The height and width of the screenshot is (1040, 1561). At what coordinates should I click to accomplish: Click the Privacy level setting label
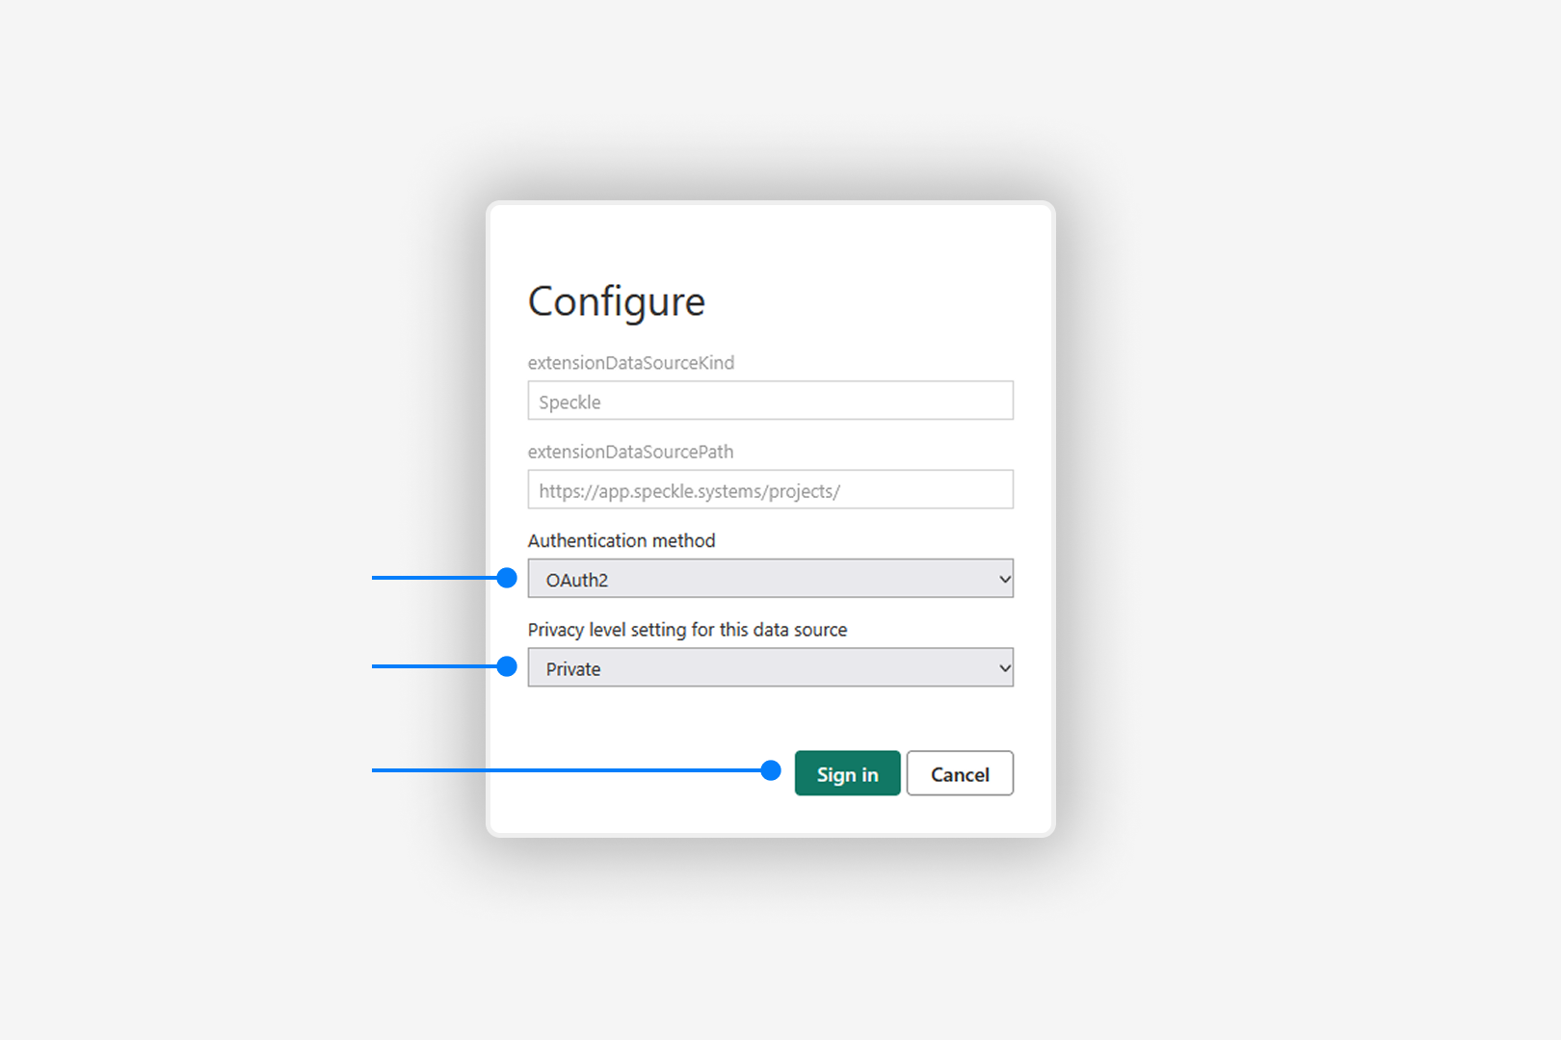[x=686, y=629]
